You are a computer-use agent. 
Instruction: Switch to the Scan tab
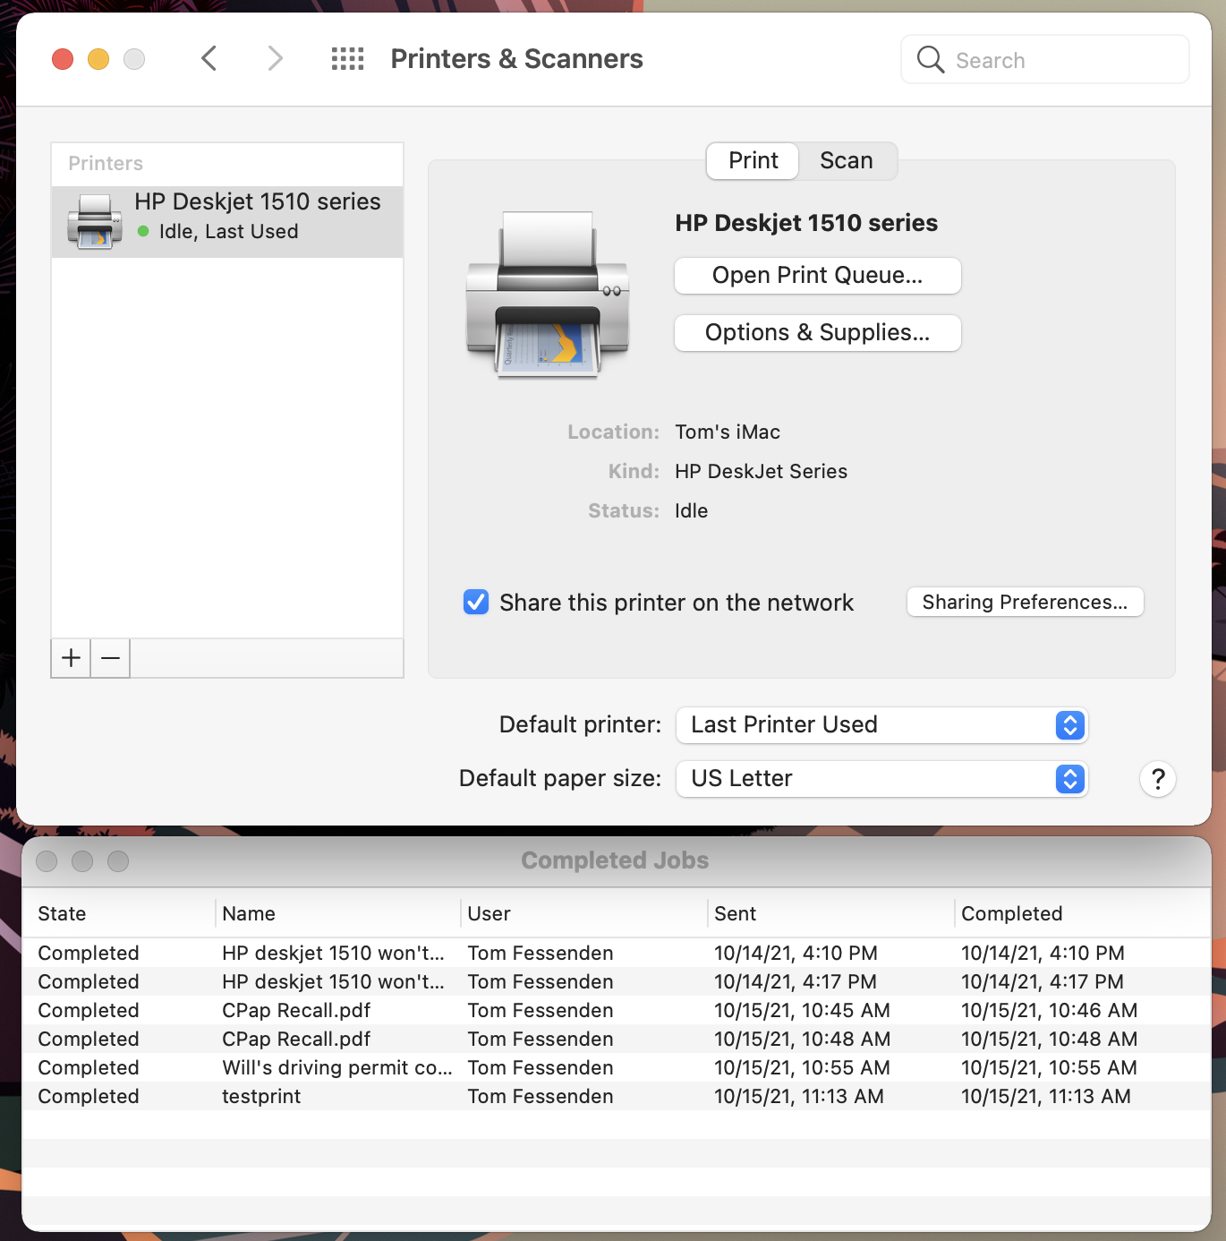(x=847, y=161)
